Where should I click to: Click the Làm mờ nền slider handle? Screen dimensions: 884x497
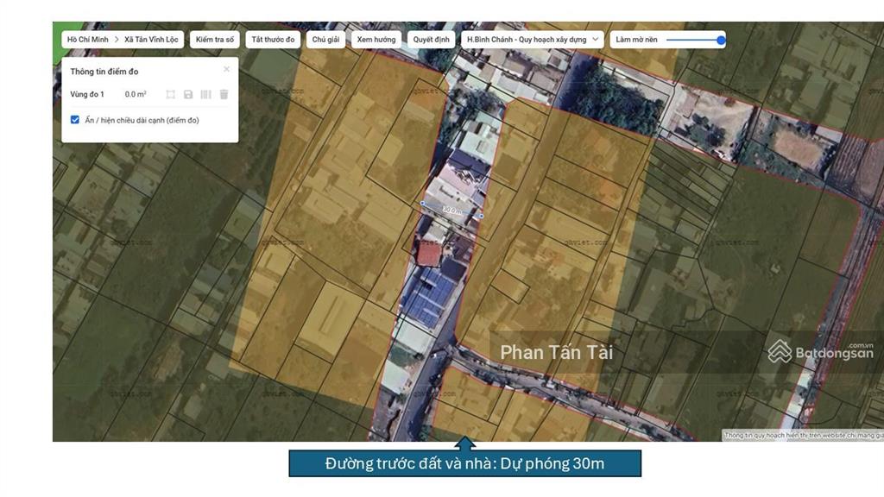click(x=721, y=40)
